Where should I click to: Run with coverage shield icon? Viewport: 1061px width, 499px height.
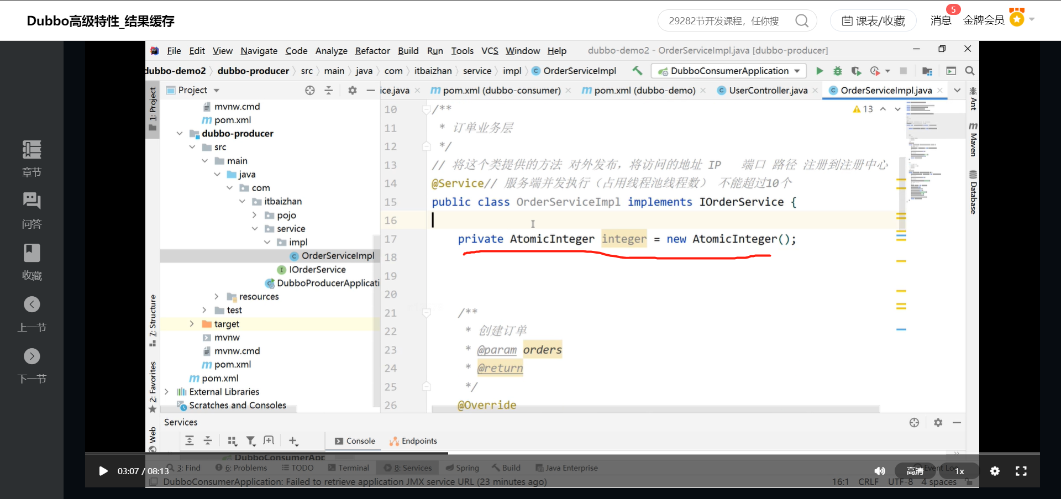tap(856, 71)
